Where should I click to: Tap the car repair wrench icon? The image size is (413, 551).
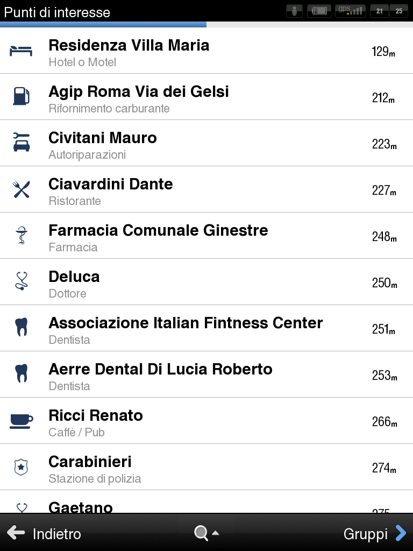pyautogui.click(x=22, y=142)
